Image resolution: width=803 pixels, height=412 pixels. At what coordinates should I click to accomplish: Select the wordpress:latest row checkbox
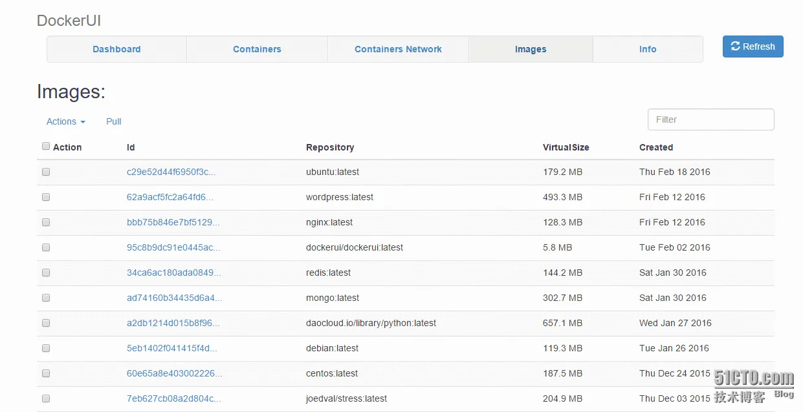coord(46,197)
